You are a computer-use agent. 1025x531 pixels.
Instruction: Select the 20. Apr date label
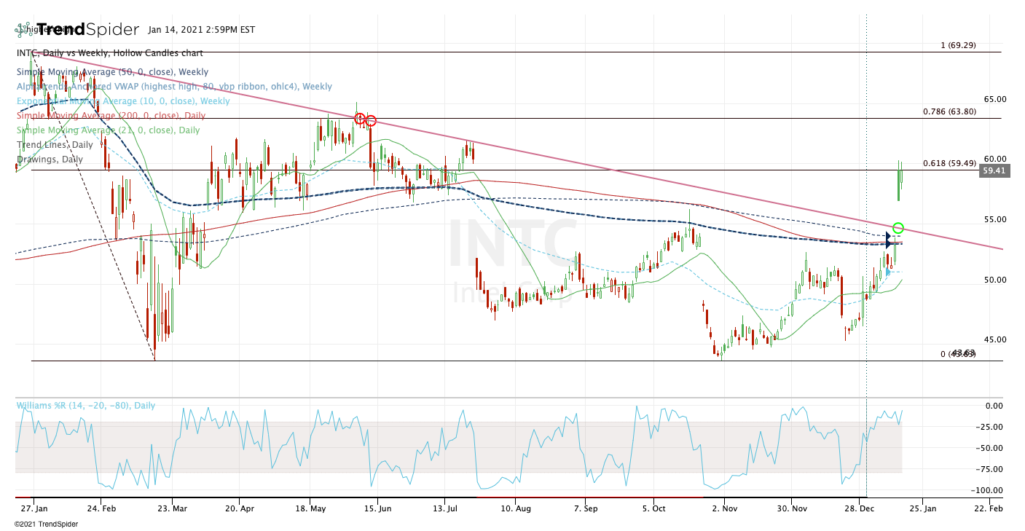240,508
